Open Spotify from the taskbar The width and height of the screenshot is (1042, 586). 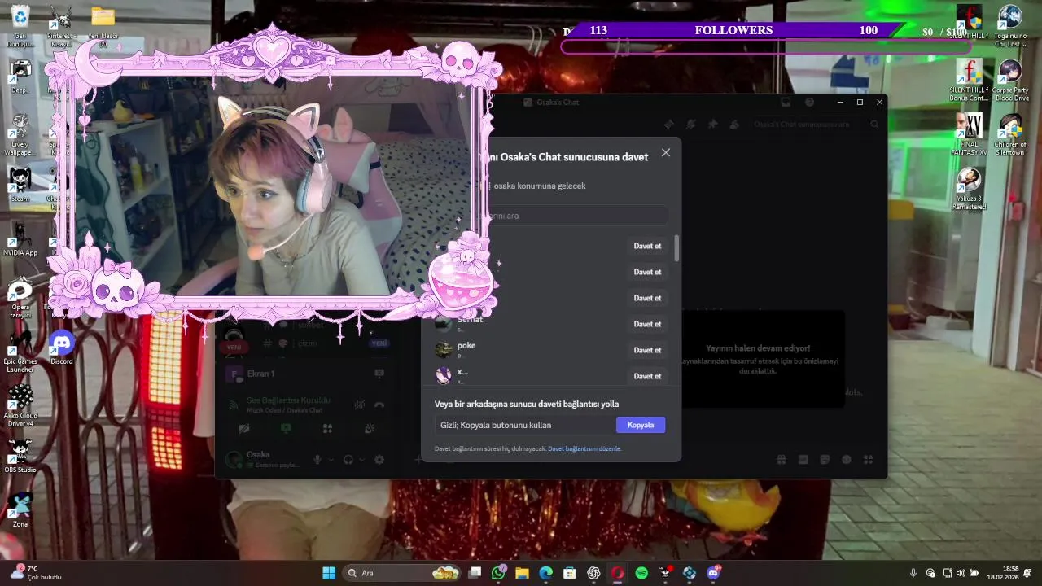click(641, 573)
